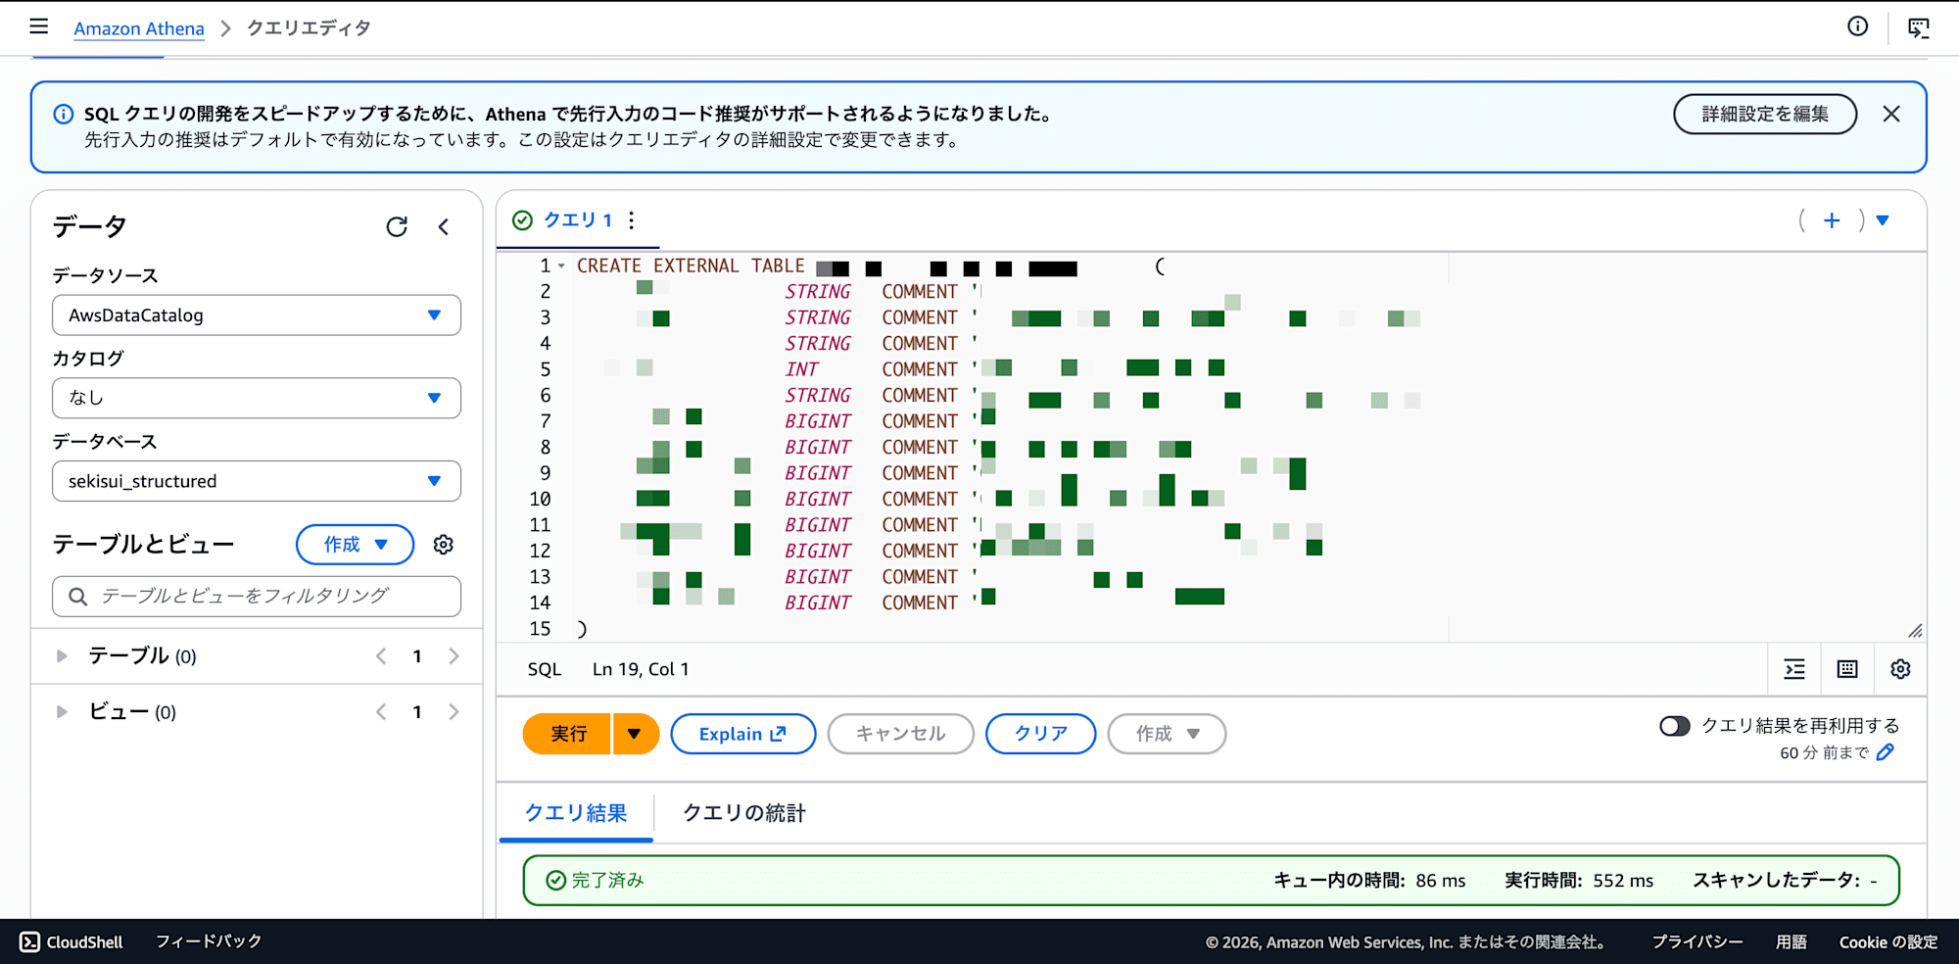Show keyboard shortcuts icon

pyautogui.click(x=1847, y=669)
